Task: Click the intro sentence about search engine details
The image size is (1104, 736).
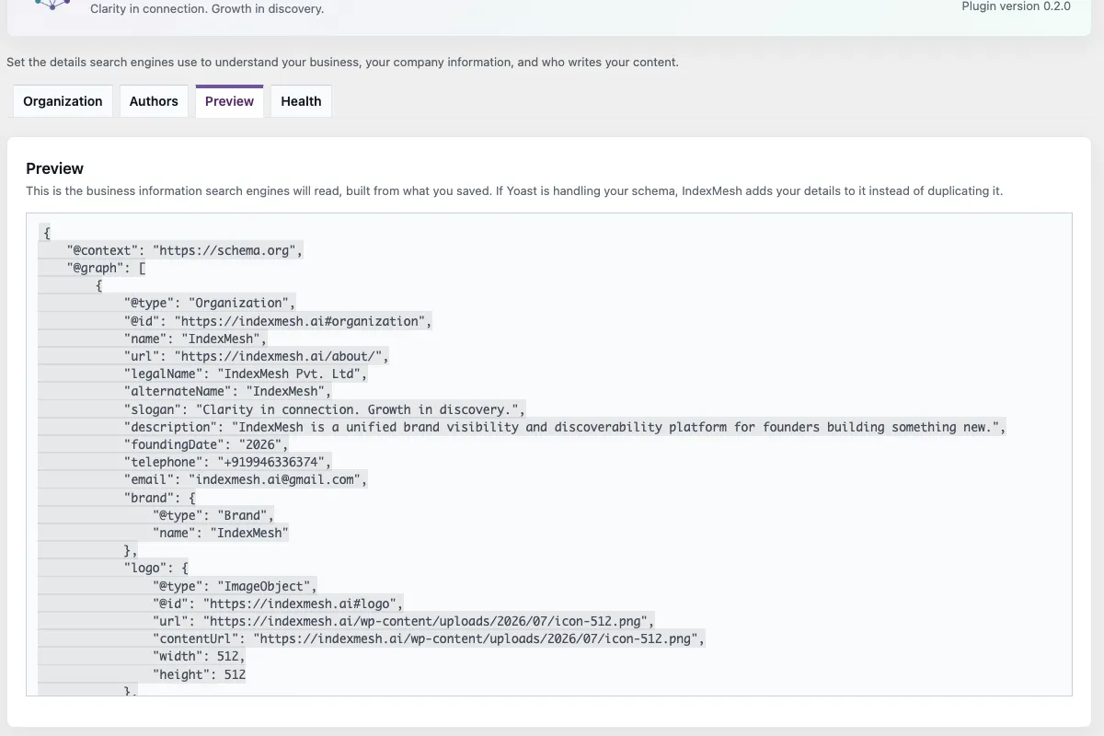Action: coord(342,63)
